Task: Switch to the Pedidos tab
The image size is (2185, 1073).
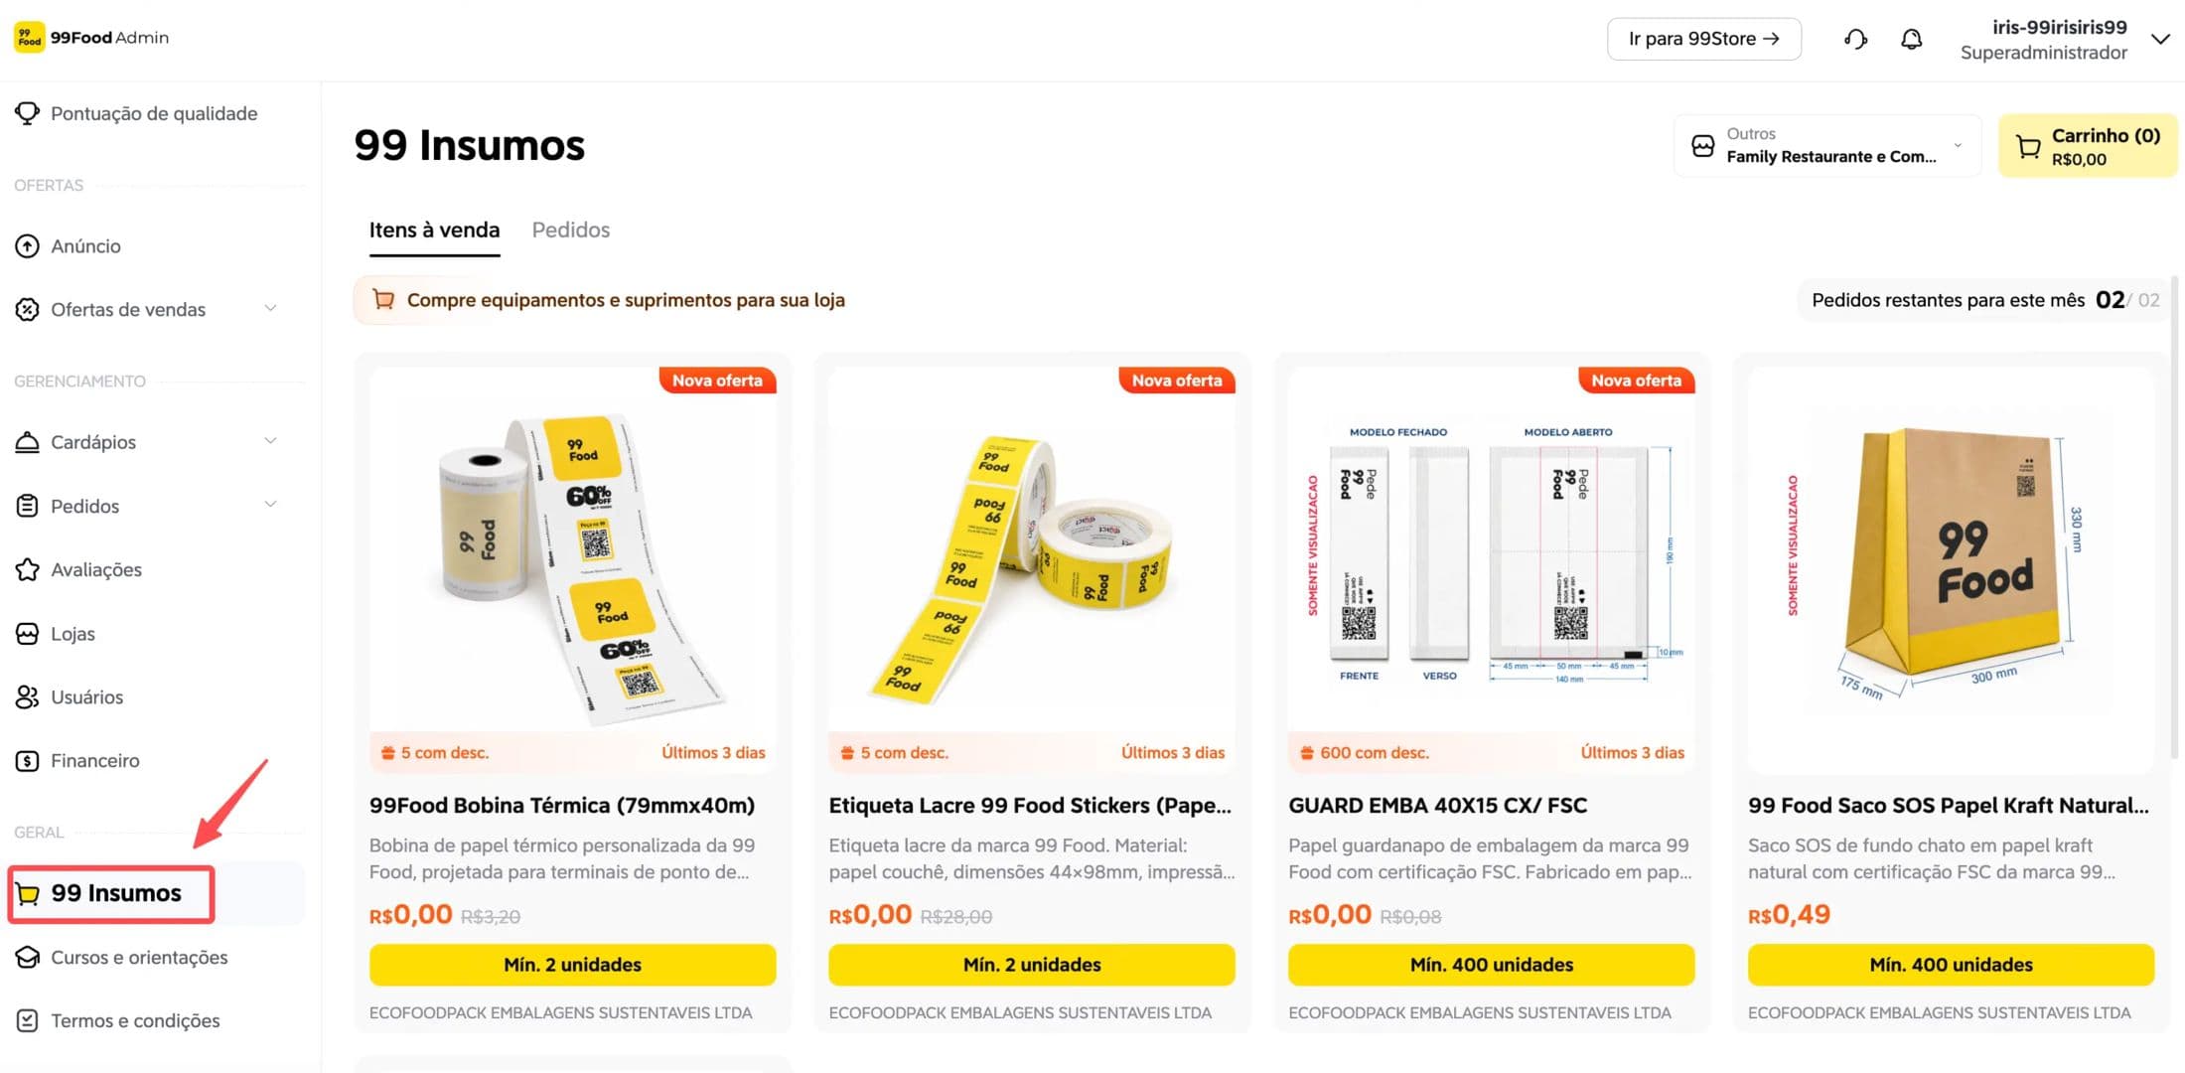Action: [571, 230]
